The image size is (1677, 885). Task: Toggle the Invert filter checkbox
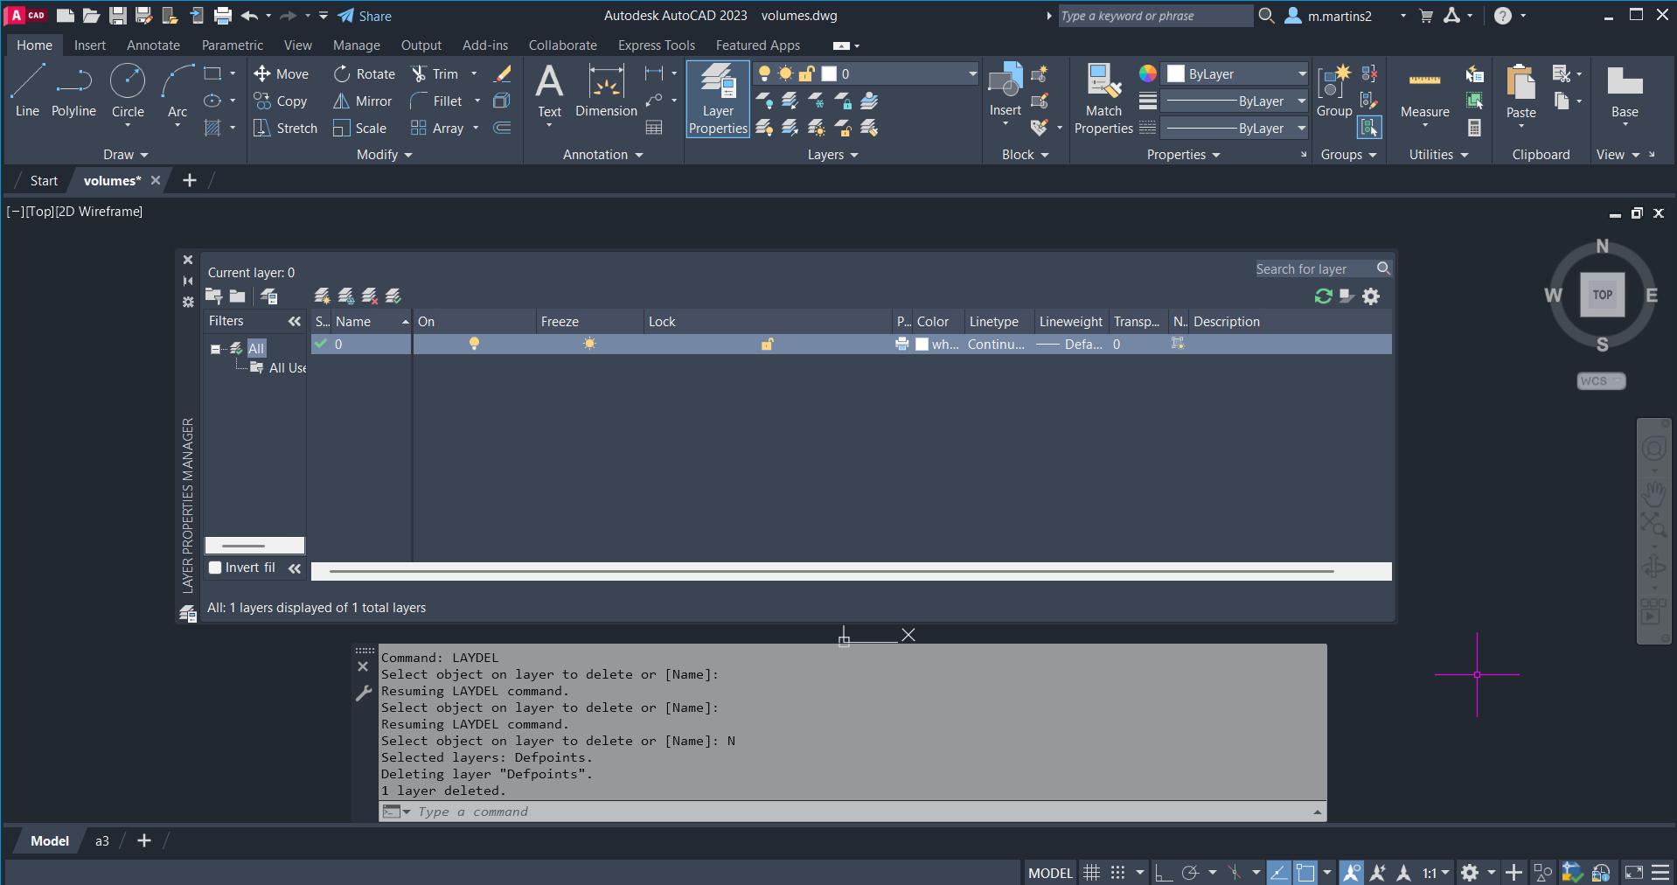215,568
